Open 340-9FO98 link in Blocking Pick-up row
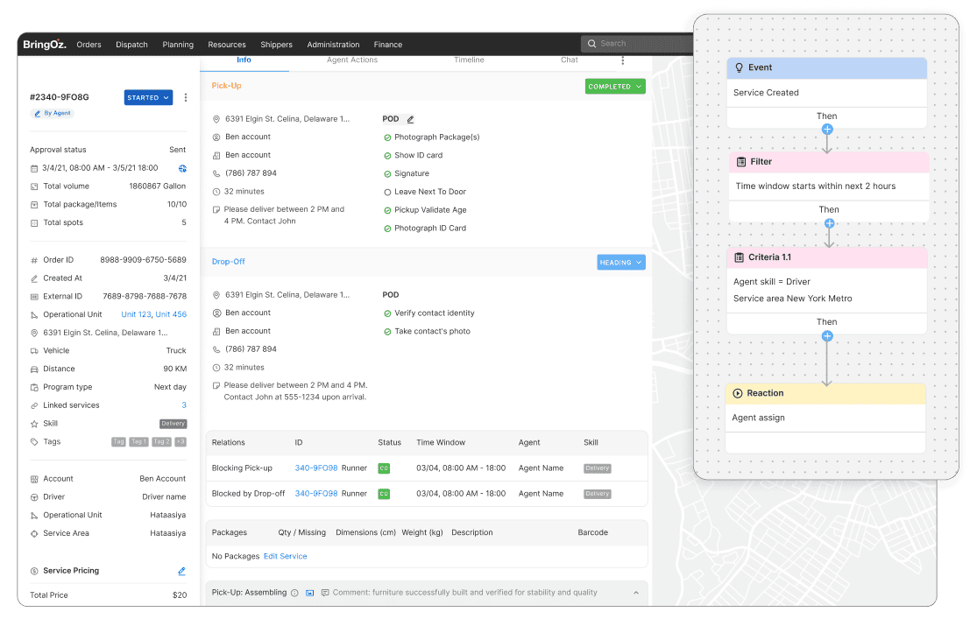 point(316,468)
